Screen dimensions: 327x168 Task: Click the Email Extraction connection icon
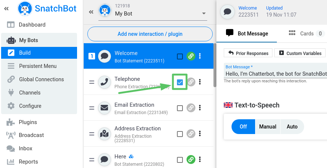(x=191, y=108)
